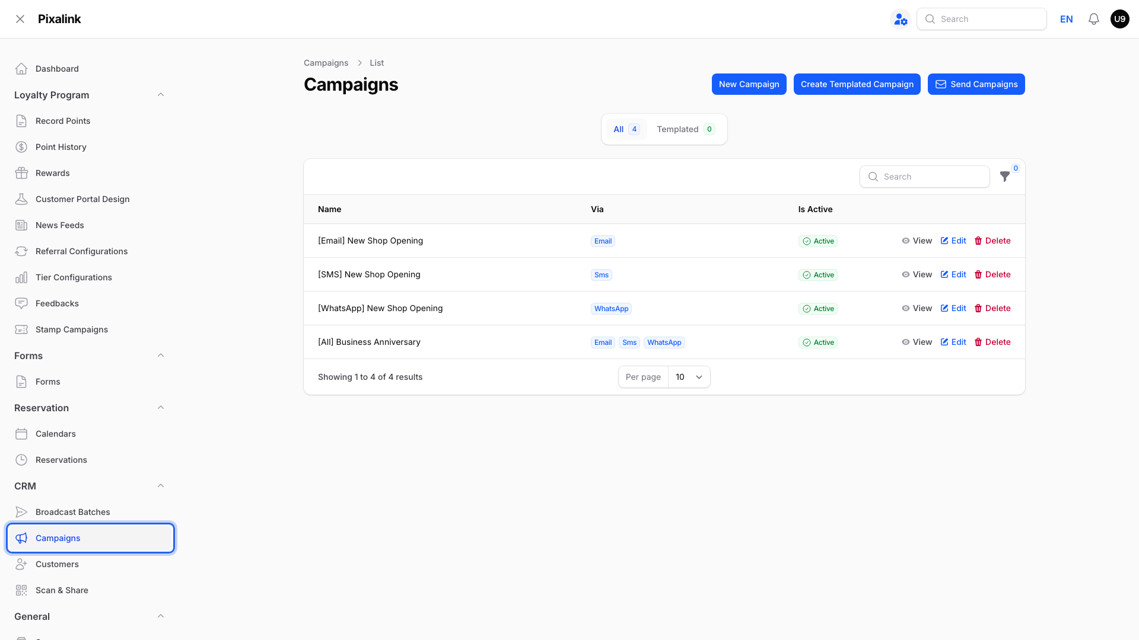
Task: Open the Per page dropdown
Action: click(689, 377)
